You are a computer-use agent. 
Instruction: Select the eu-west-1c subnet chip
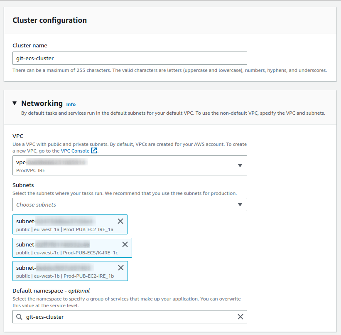[64, 248]
